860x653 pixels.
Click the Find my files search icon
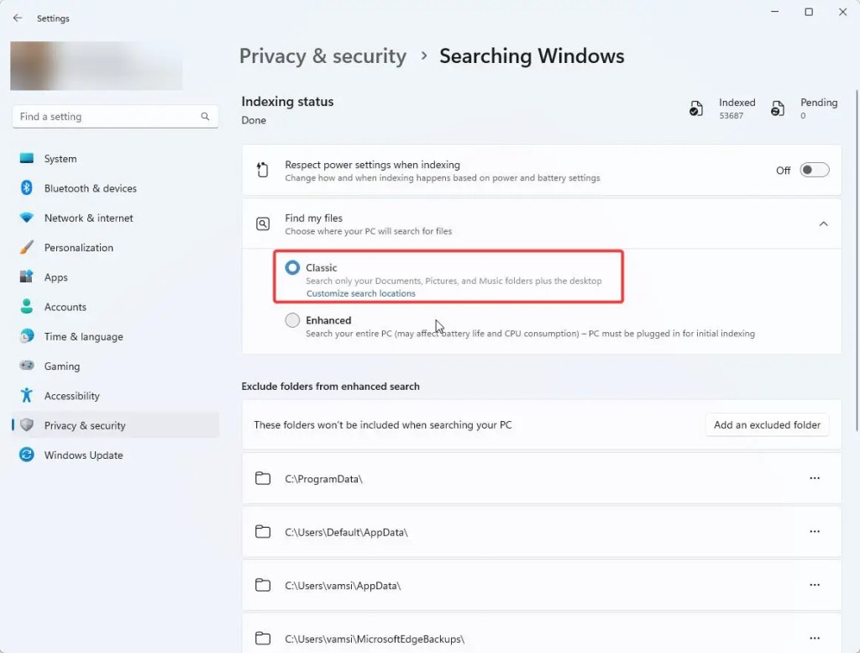pos(263,224)
